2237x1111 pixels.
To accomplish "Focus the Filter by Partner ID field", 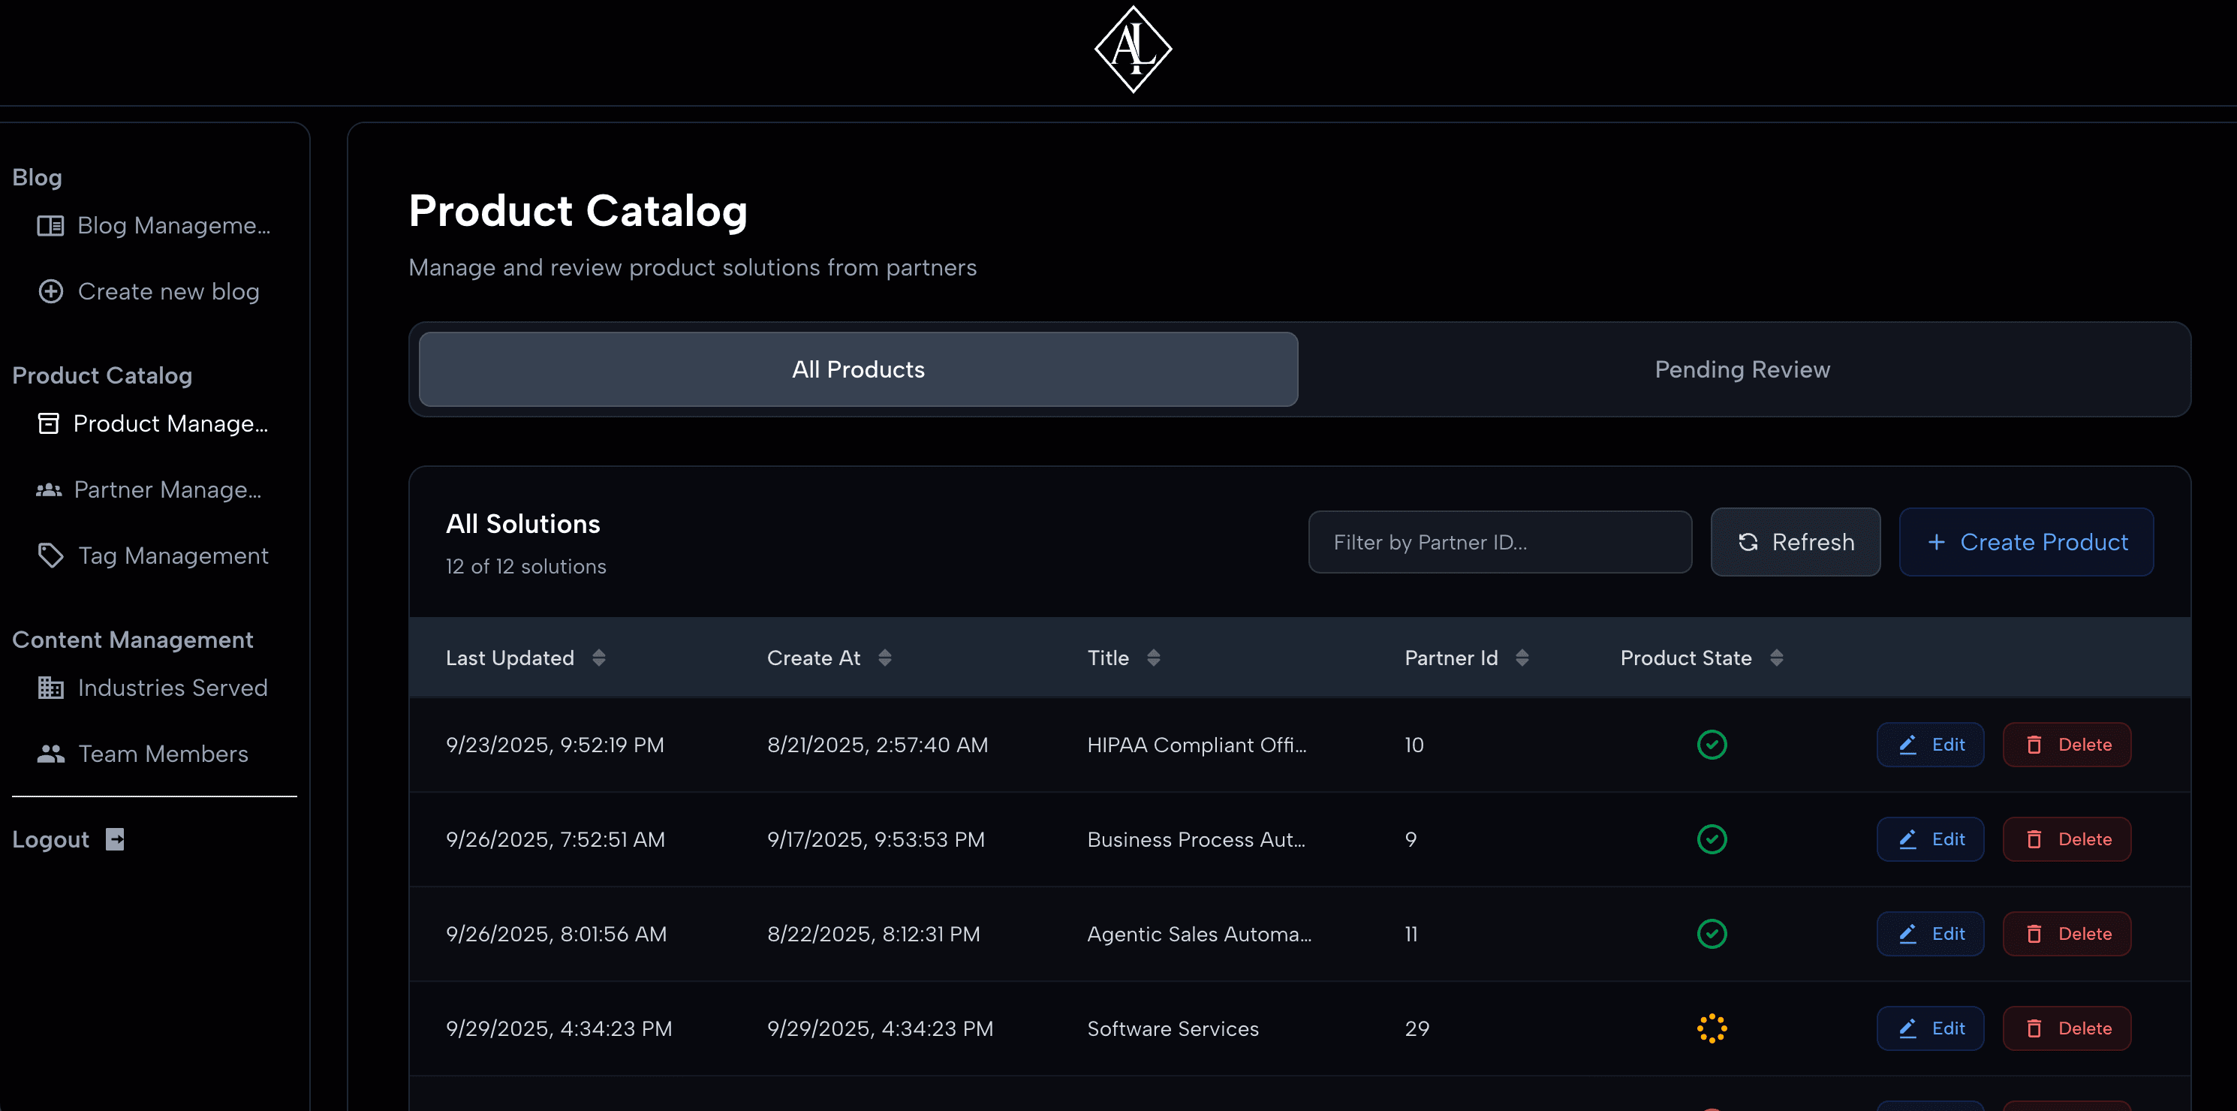I will point(1499,543).
